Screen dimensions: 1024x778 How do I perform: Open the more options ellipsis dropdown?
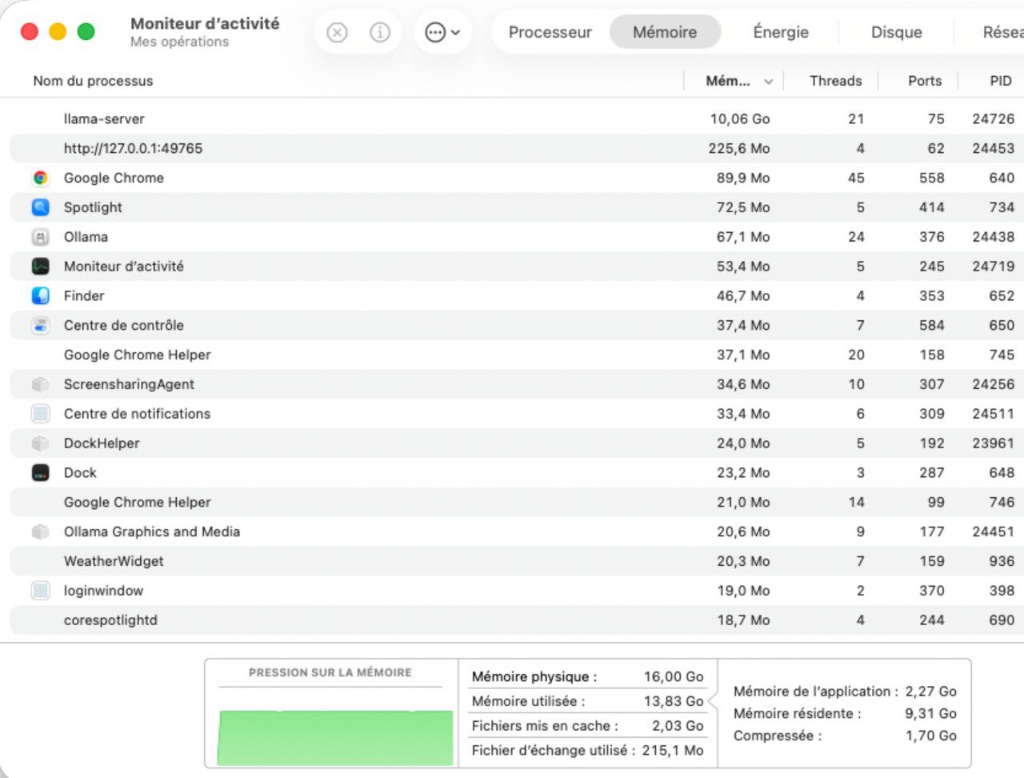pos(442,33)
